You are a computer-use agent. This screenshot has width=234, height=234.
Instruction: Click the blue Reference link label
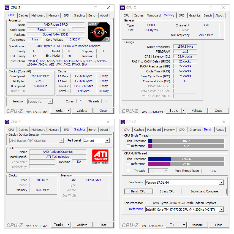click(x=136, y=209)
